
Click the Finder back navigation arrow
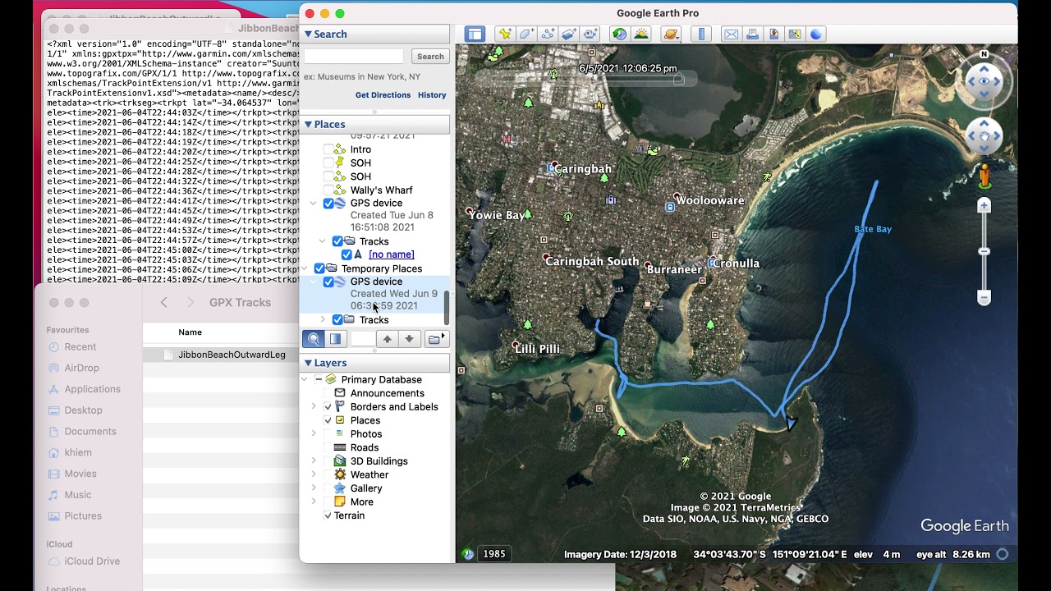coord(163,303)
